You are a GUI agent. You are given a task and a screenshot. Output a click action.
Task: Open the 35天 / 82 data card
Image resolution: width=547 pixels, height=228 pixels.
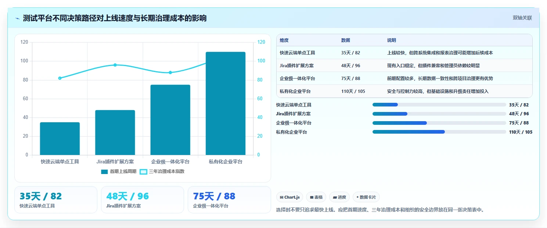click(56, 200)
